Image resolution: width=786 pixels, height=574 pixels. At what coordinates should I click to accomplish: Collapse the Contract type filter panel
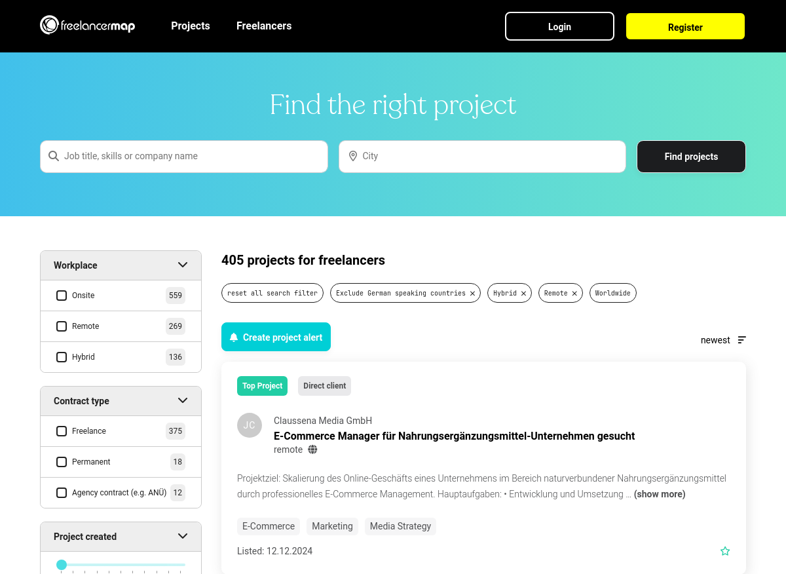pyautogui.click(x=183, y=400)
